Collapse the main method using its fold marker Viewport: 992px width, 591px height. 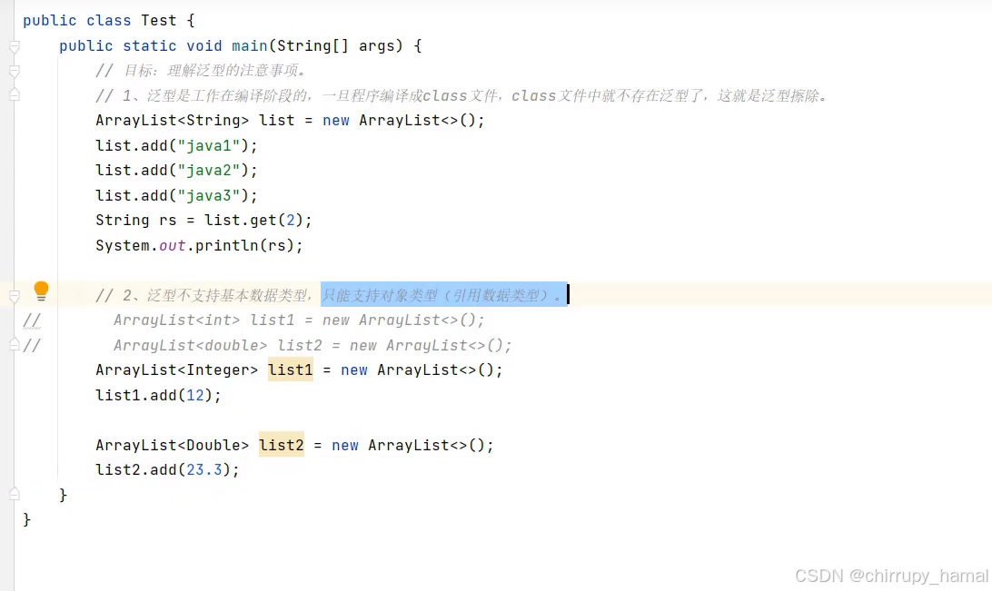click(x=15, y=46)
